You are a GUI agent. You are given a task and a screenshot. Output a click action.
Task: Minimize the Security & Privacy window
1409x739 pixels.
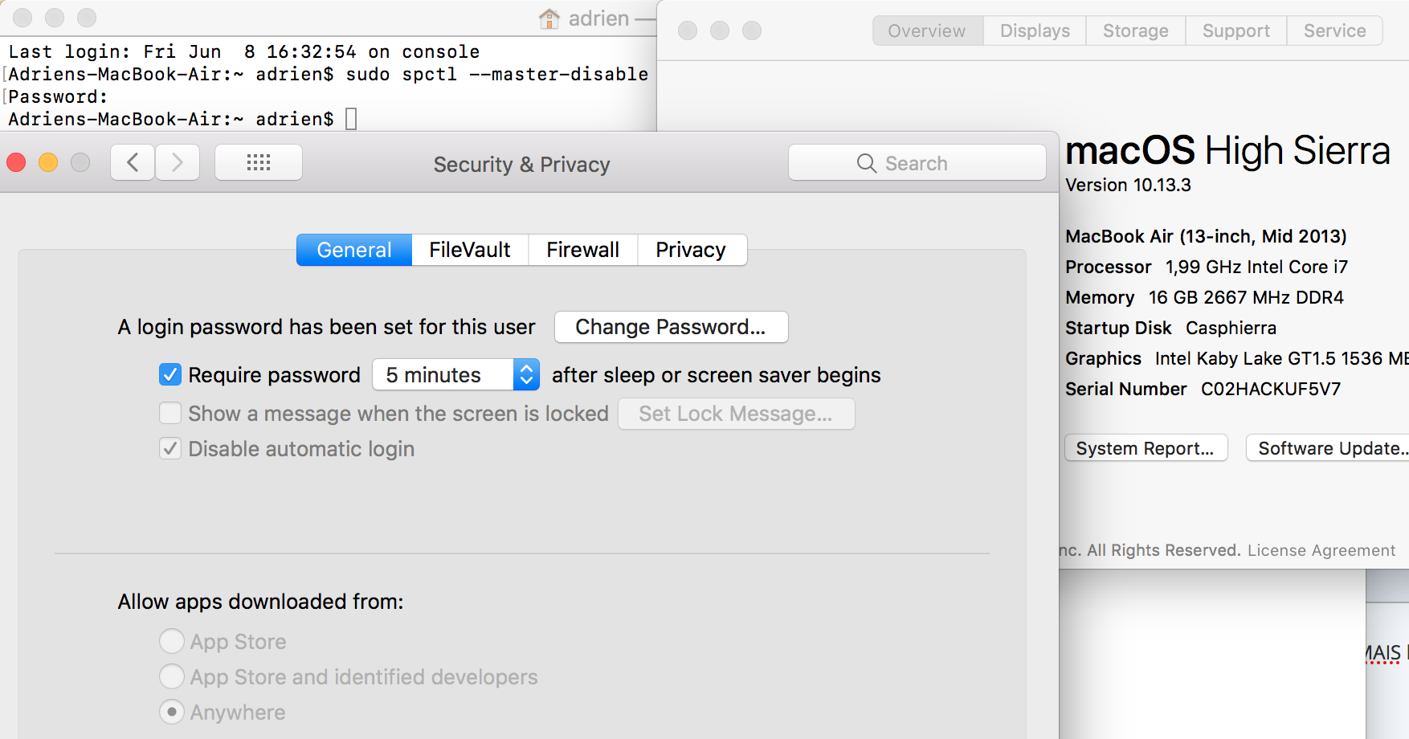pyautogui.click(x=48, y=163)
